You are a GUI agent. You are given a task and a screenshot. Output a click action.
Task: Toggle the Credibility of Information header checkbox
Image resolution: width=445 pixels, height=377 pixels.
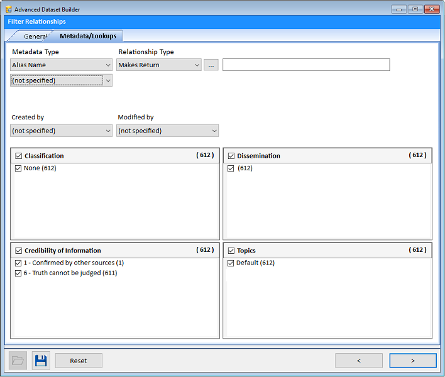pos(19,251)
